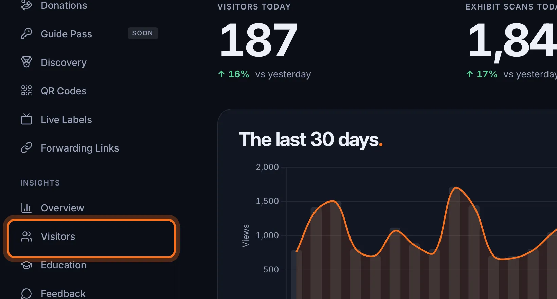Viewport: 557px width, 299px height.
Task: Click the Feedback speech bubble icon
Action: click(26, 294)
